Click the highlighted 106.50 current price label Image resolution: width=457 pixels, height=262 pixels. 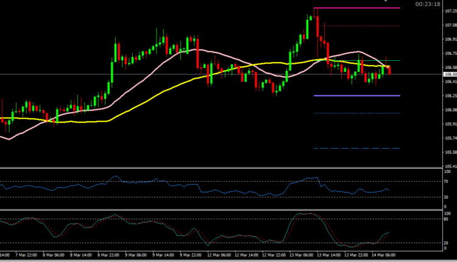point(450,74)
